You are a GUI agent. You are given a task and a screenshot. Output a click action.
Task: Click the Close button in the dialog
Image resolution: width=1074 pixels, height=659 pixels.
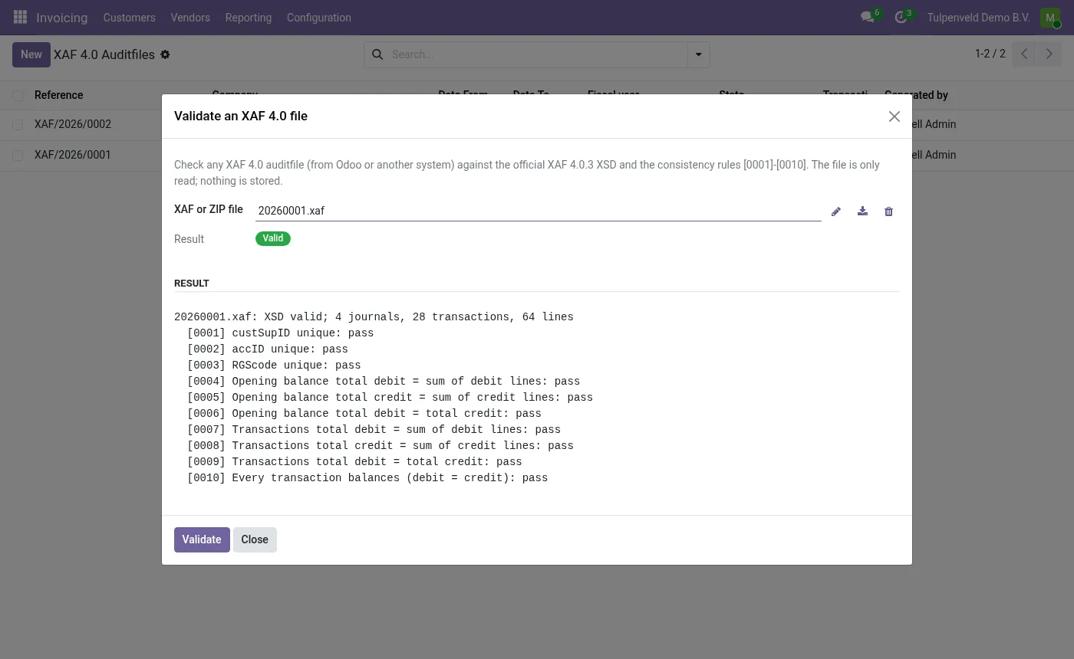(x=255, y=539)
